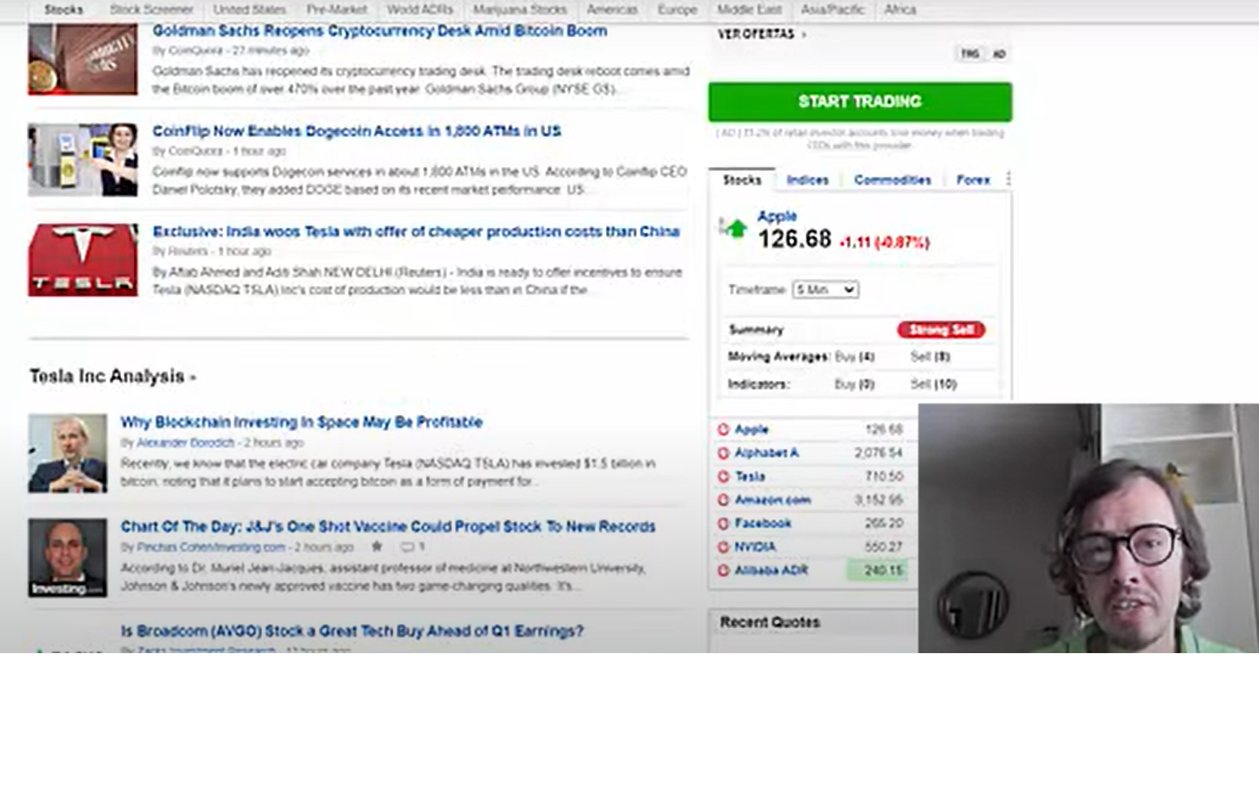
Task: Open Goldman Sachs Reopens Cryptocurrency Desk article
Action: pos(380,31)
